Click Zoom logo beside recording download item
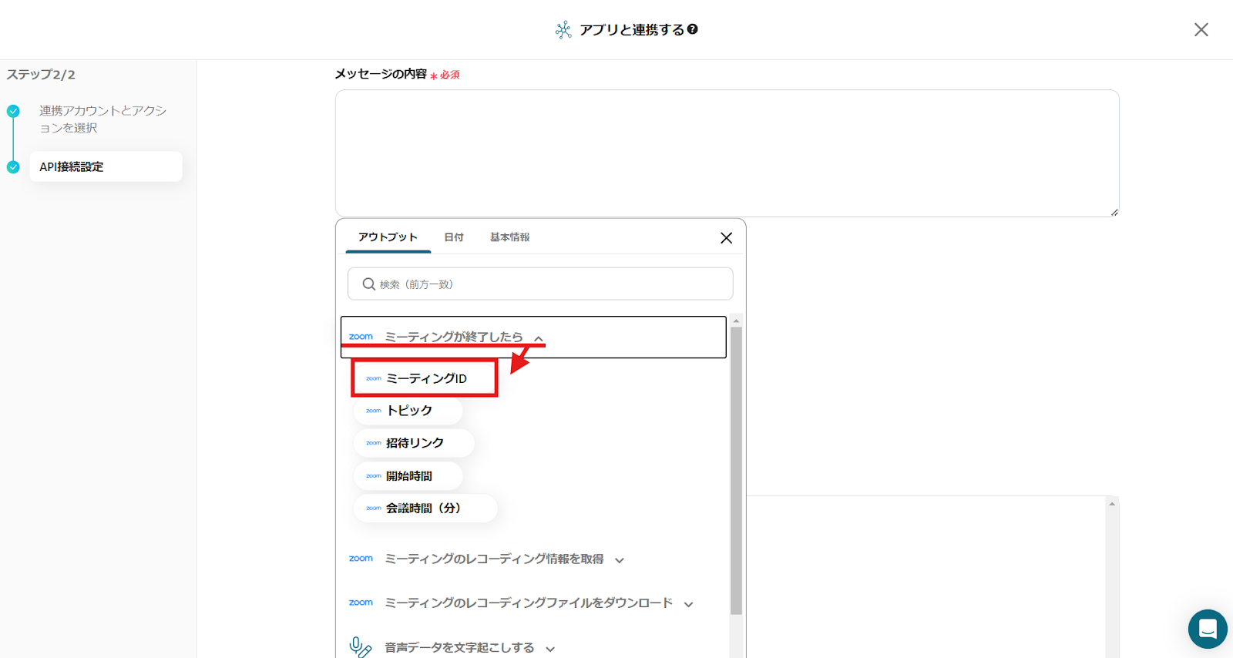The image size is (1233, 658). point(361,603)
